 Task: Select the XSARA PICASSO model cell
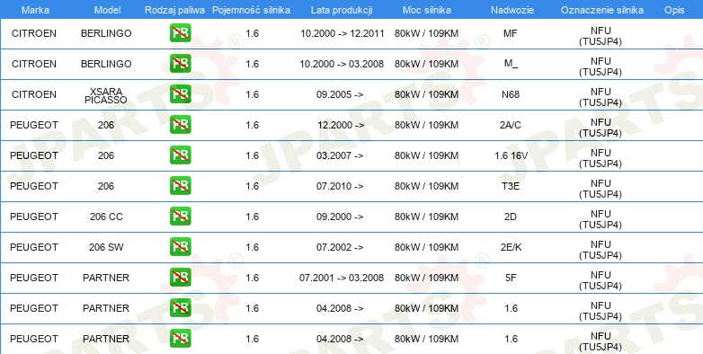click(106, 95)
